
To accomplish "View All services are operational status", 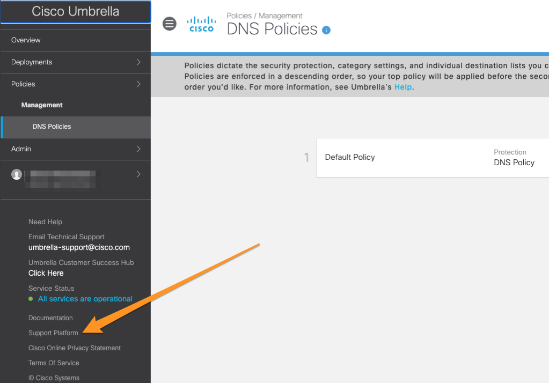I will tap(85, 299).
